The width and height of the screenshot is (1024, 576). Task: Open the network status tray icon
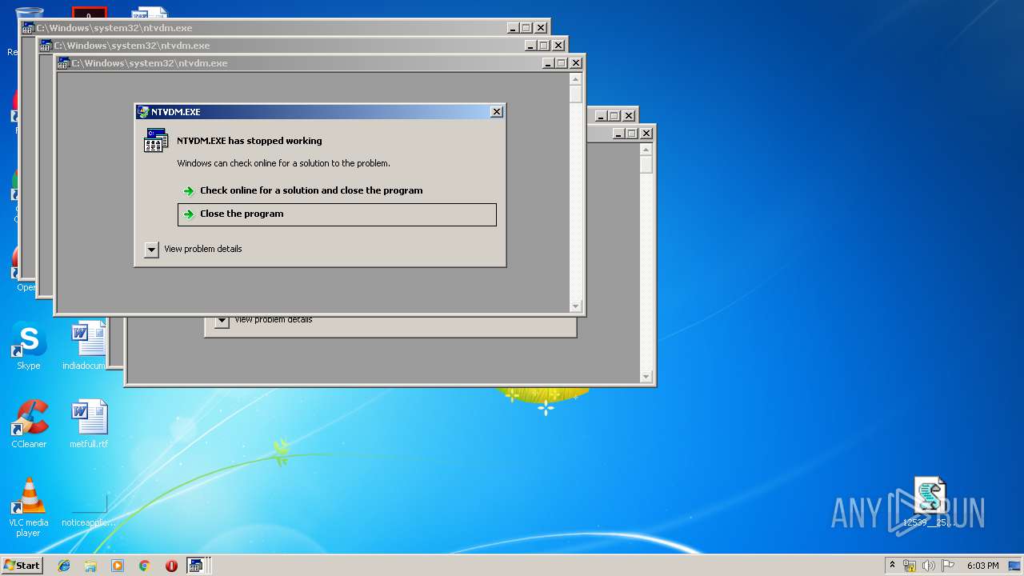tap(910, 566)
